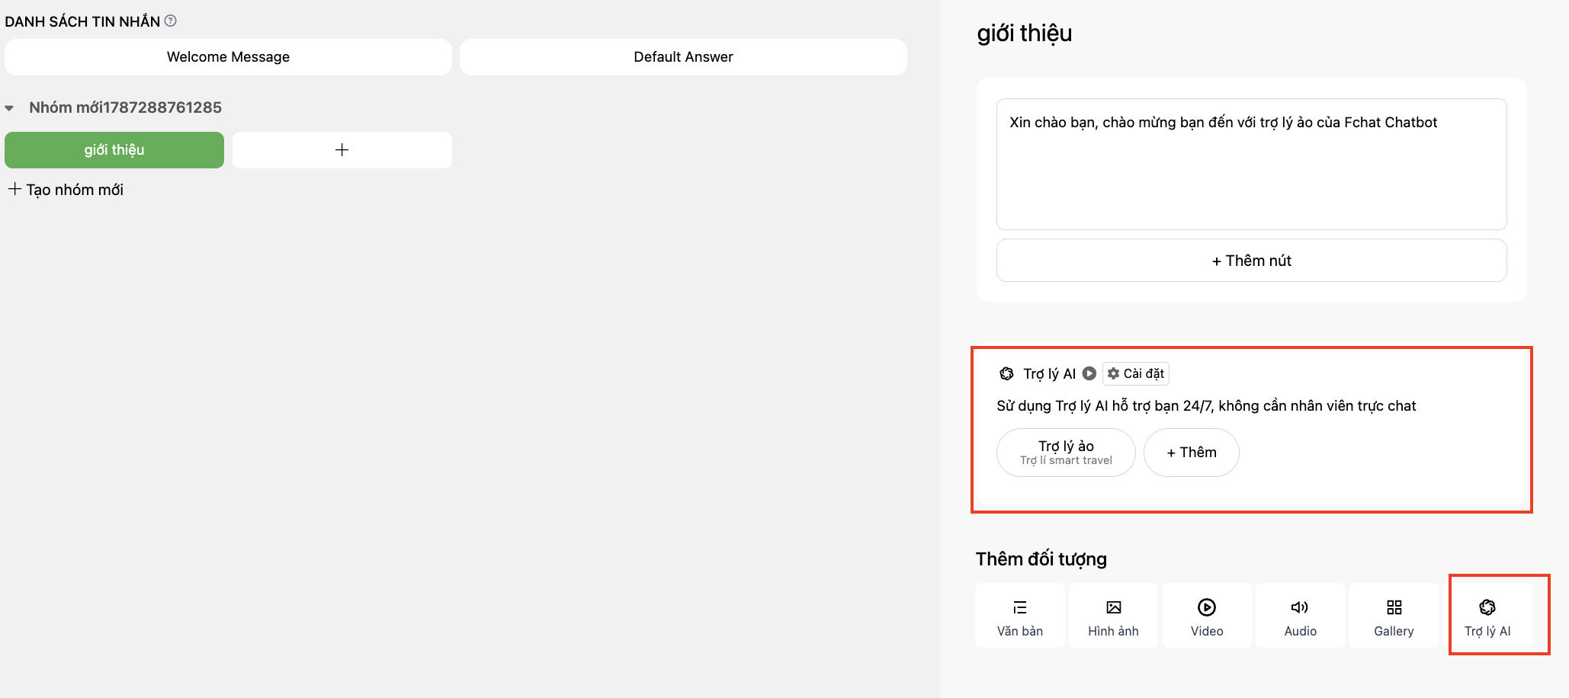Click the play icon next to Trợ lý AI

click(1089, 373)
